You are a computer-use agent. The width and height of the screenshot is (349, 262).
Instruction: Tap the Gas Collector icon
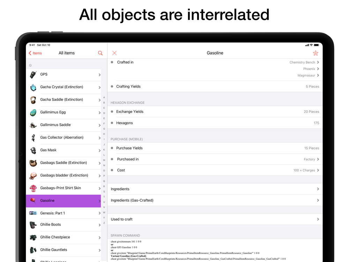(x=33, y=138)
